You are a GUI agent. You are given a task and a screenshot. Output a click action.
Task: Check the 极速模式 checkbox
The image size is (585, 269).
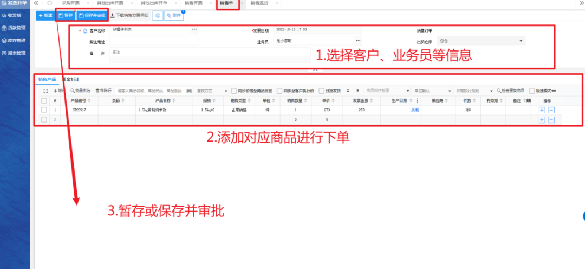(532, 91)
